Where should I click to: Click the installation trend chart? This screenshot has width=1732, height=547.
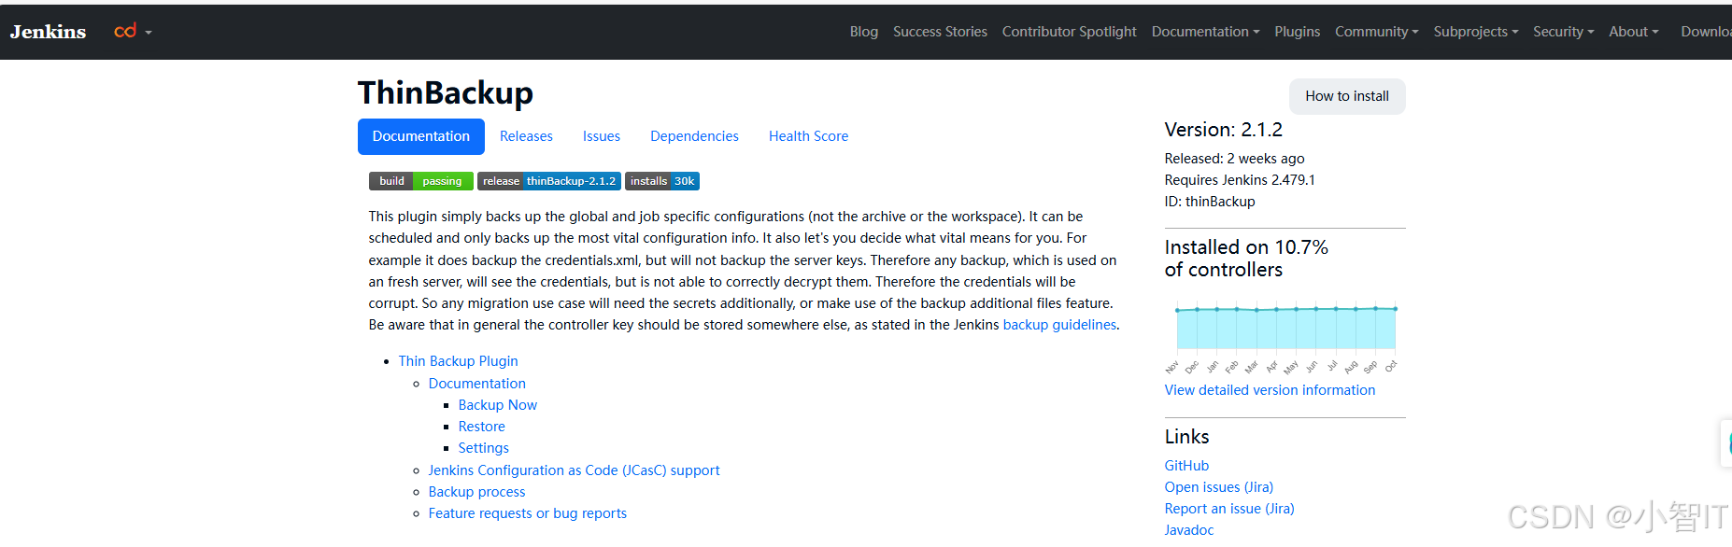1285,336
